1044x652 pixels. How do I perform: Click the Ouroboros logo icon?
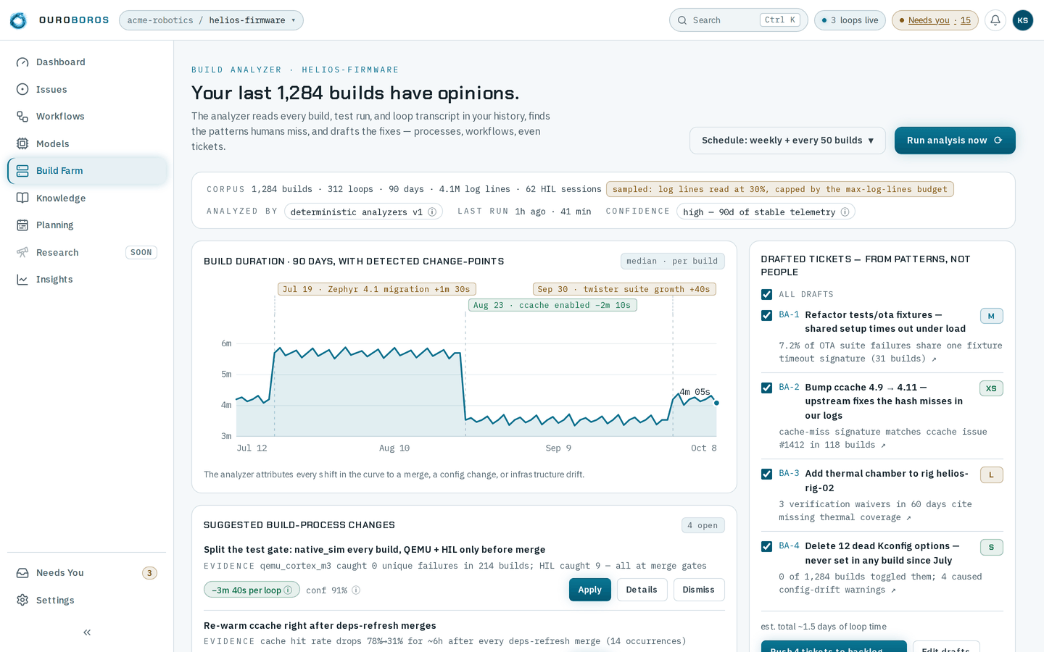point(18,20)
